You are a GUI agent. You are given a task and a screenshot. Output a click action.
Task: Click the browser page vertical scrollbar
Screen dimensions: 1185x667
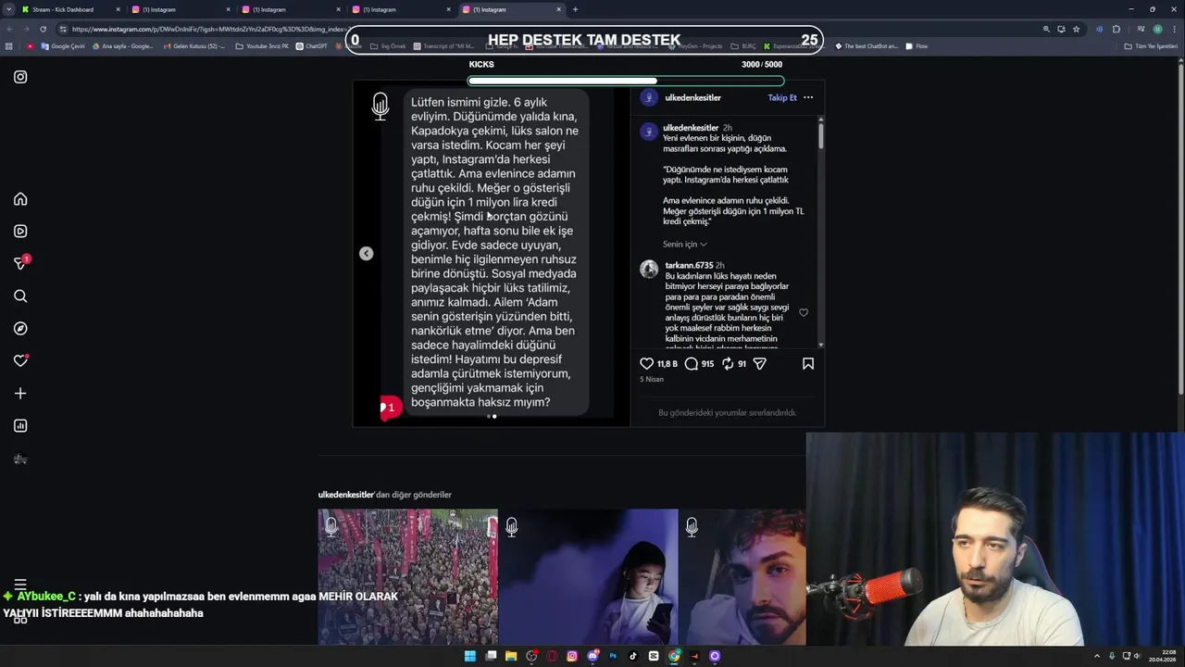tap(1179, 232)
